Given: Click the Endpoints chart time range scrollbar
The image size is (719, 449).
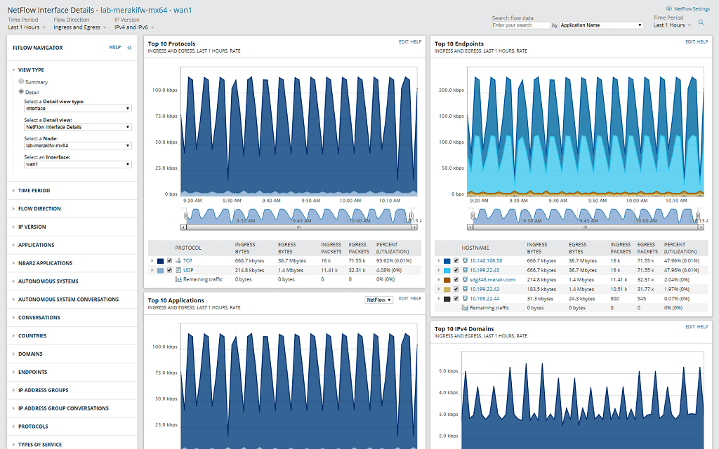Looking at the screenshot, I should click(585, 227).
